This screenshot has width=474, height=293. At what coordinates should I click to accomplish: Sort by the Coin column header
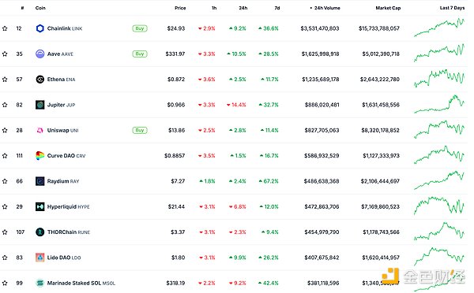point(40,8)
